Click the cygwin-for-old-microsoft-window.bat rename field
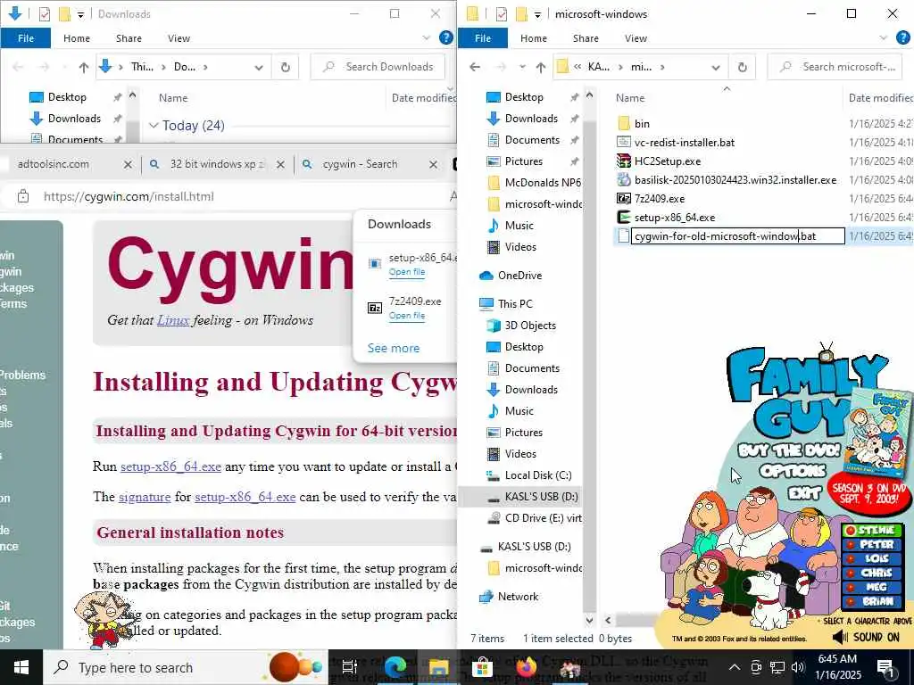The width and height of the screenshot is (914, 685). tap(738, 235)
